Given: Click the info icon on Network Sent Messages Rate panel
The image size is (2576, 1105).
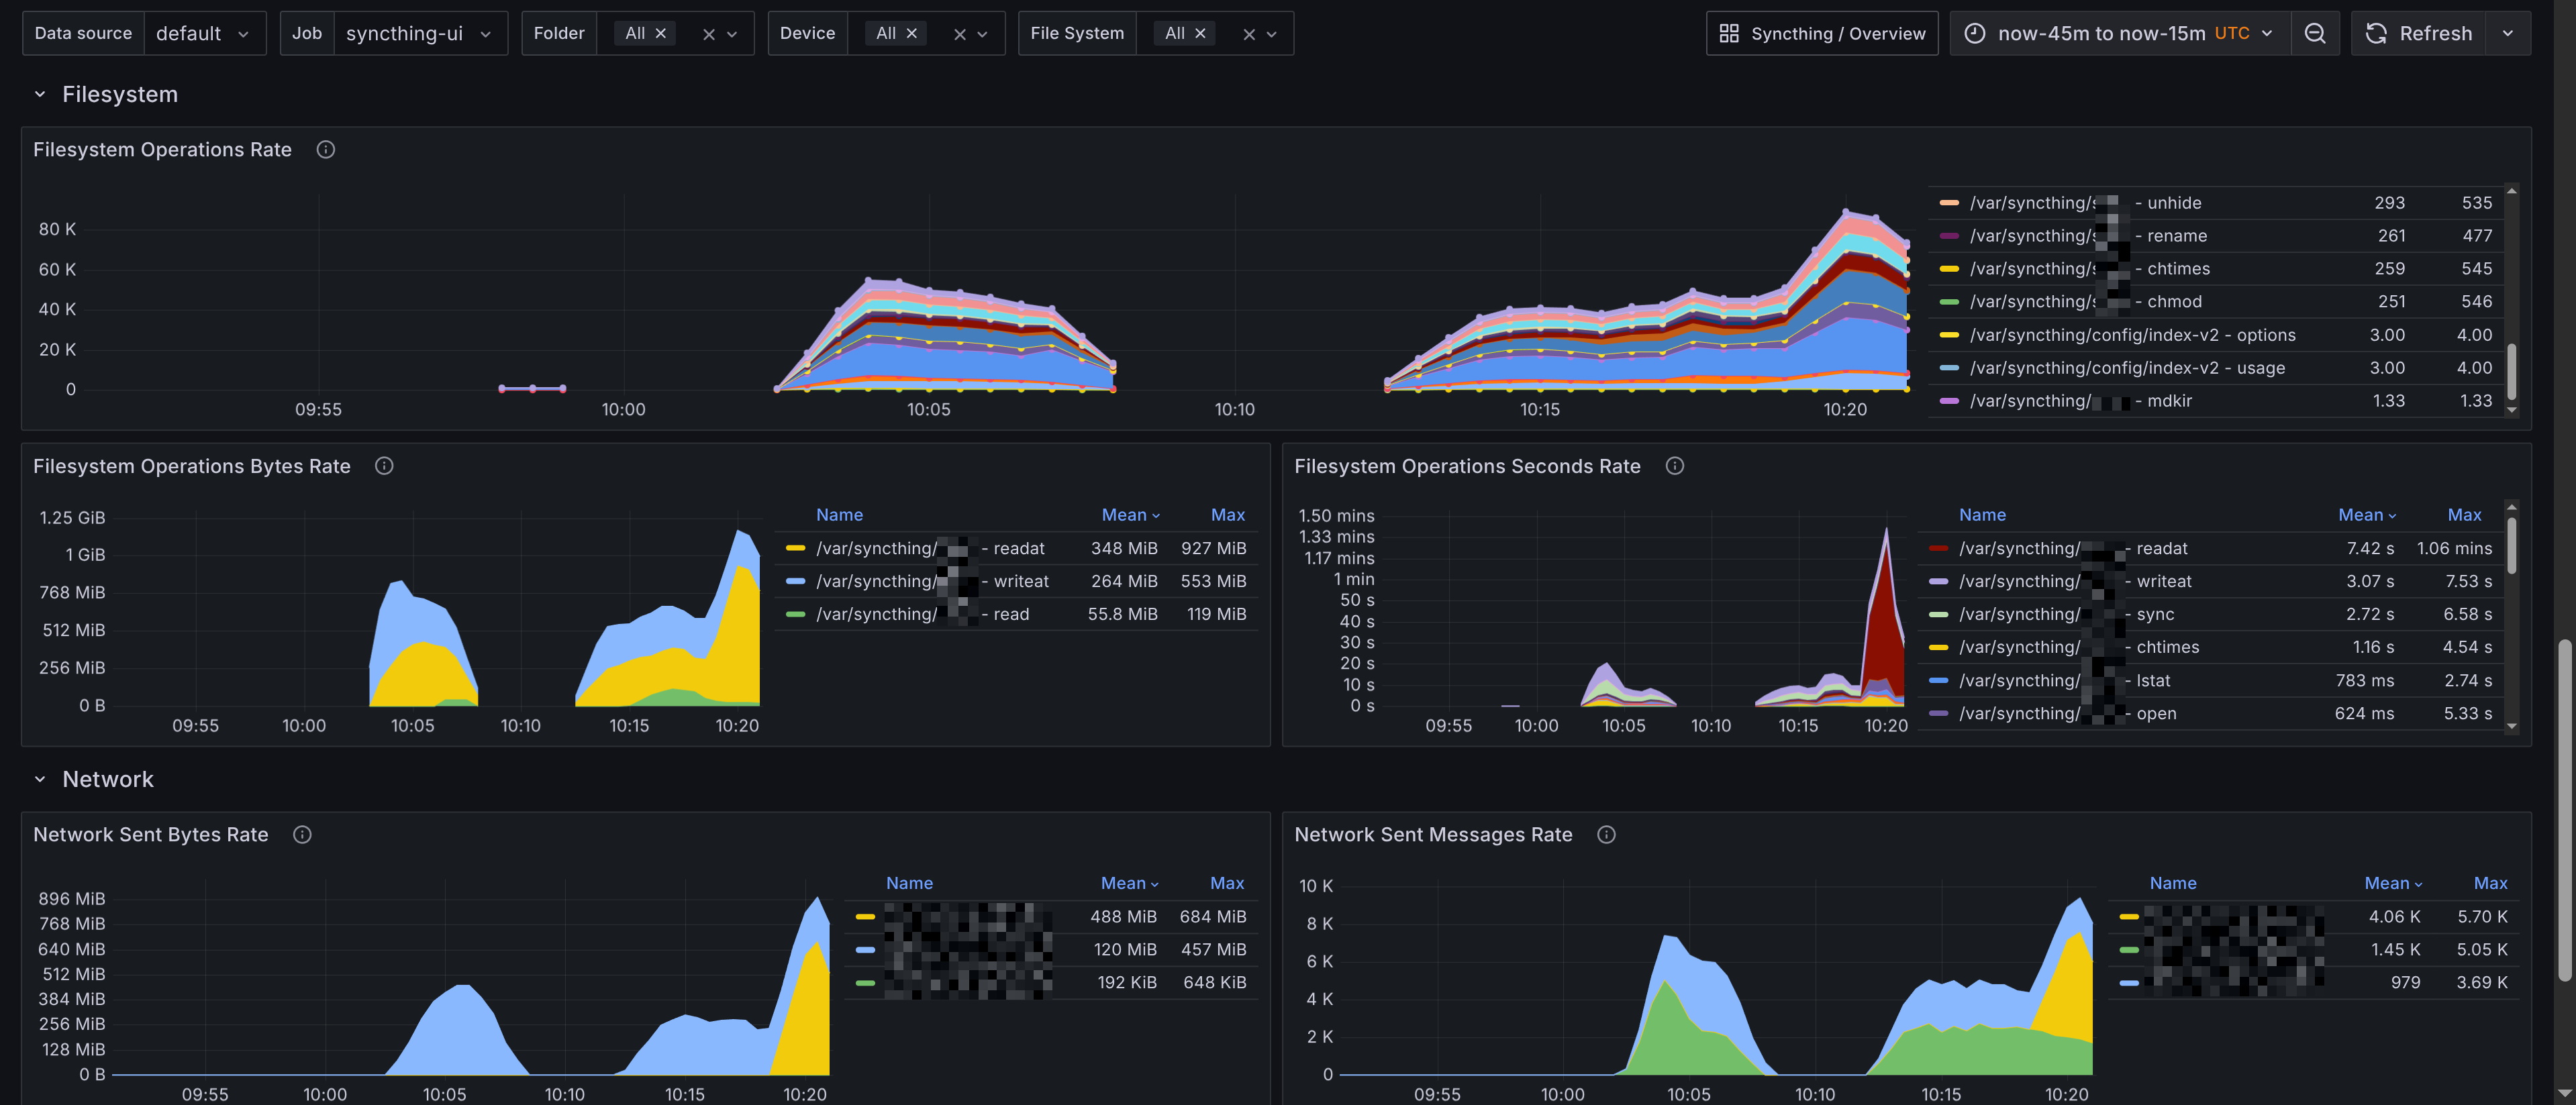Looking at the screenshot, I should [1606, 834].
